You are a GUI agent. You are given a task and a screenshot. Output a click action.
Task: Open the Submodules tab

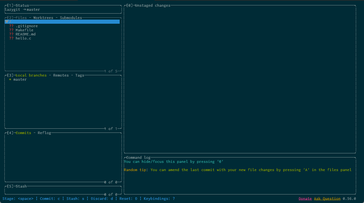coord(71,18)
